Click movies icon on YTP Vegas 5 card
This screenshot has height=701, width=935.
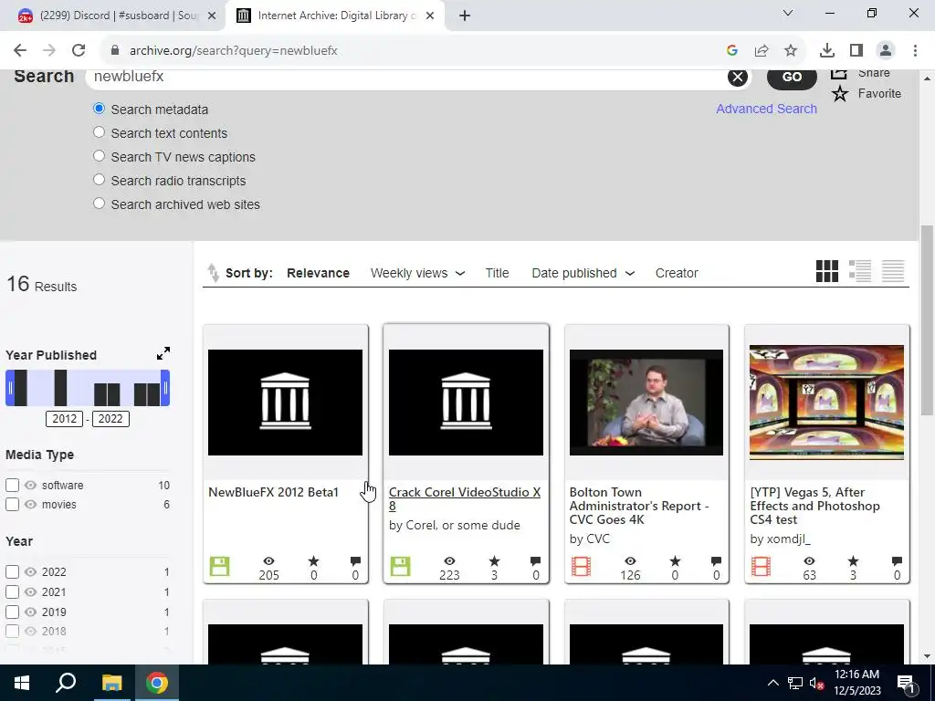tap(761, 566)
